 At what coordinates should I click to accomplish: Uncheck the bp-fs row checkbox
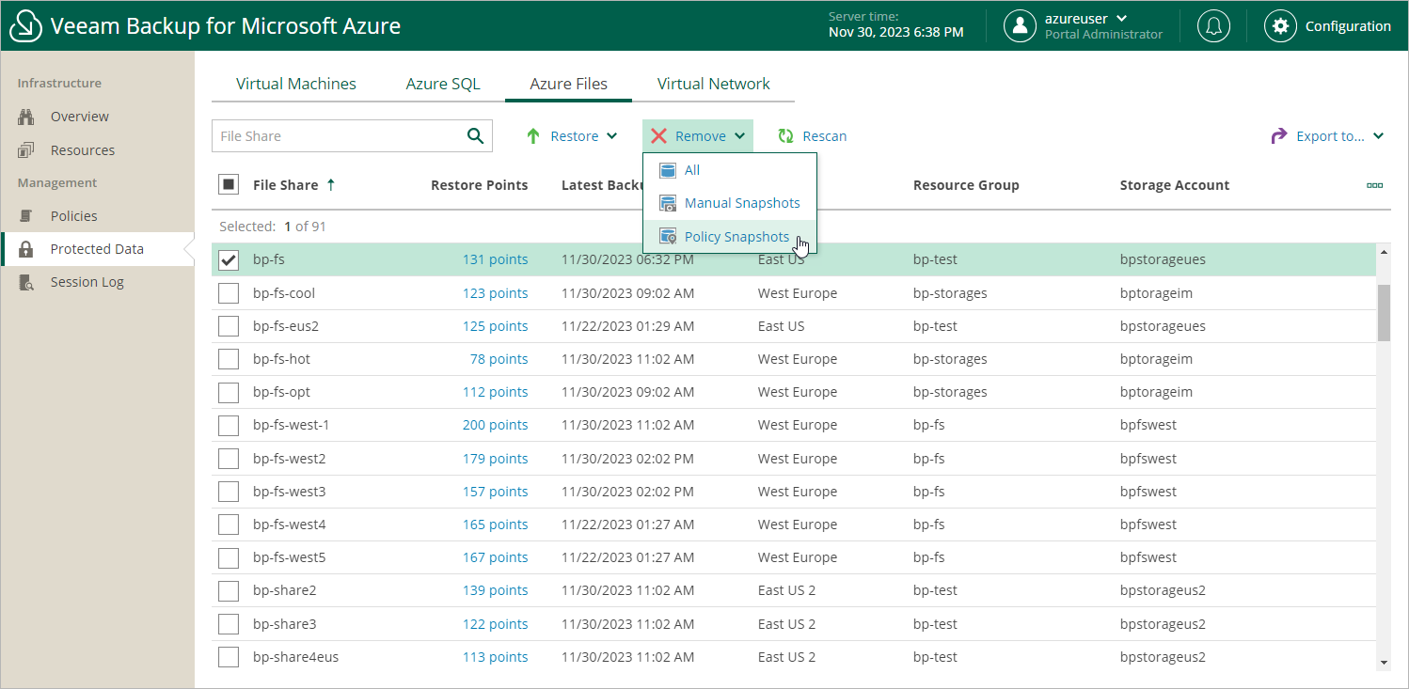(x=229, y=260)
